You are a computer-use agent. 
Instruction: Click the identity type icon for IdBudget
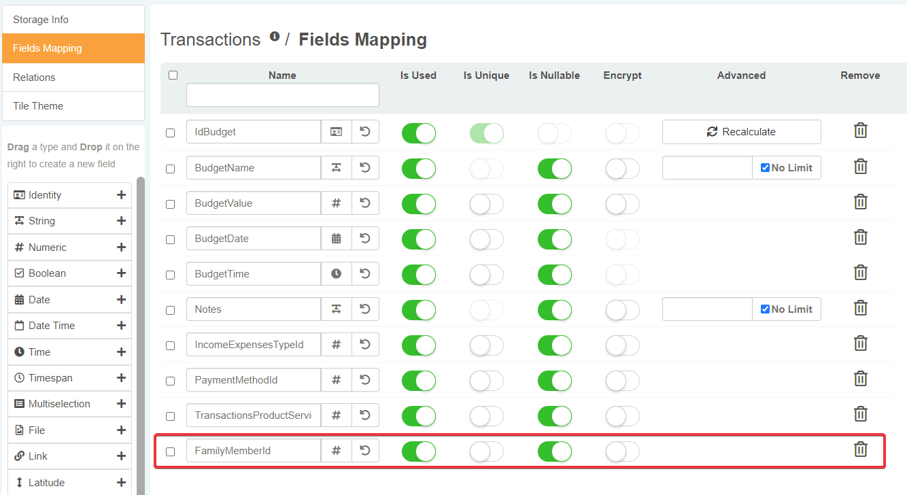pyautogui.click(x=336, y=132)
